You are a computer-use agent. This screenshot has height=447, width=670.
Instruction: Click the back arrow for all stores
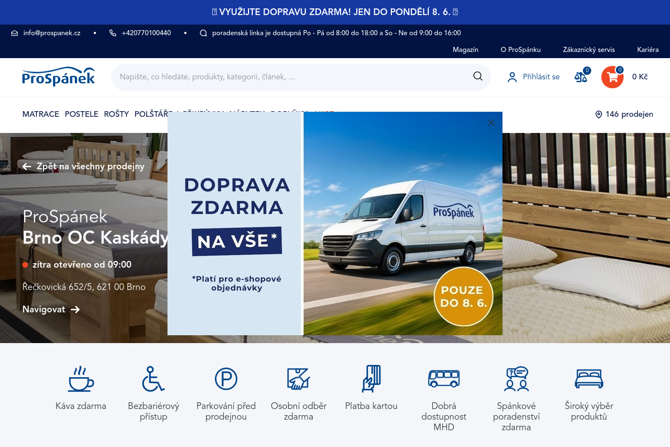point(27,167)
